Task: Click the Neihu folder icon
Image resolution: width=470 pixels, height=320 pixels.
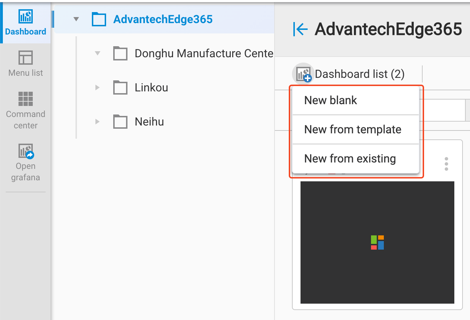Action: (x=120, y=122)
